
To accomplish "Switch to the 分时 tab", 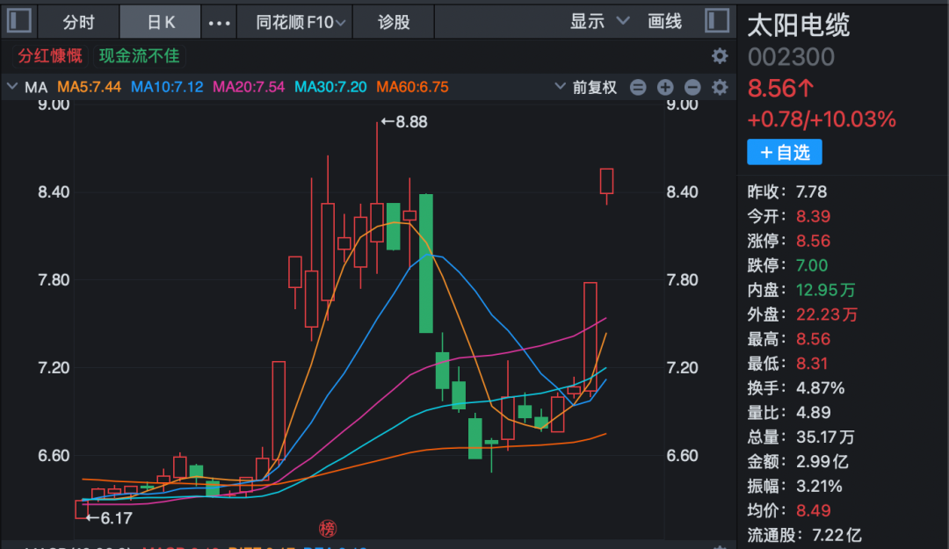I will tap(78, 22).
